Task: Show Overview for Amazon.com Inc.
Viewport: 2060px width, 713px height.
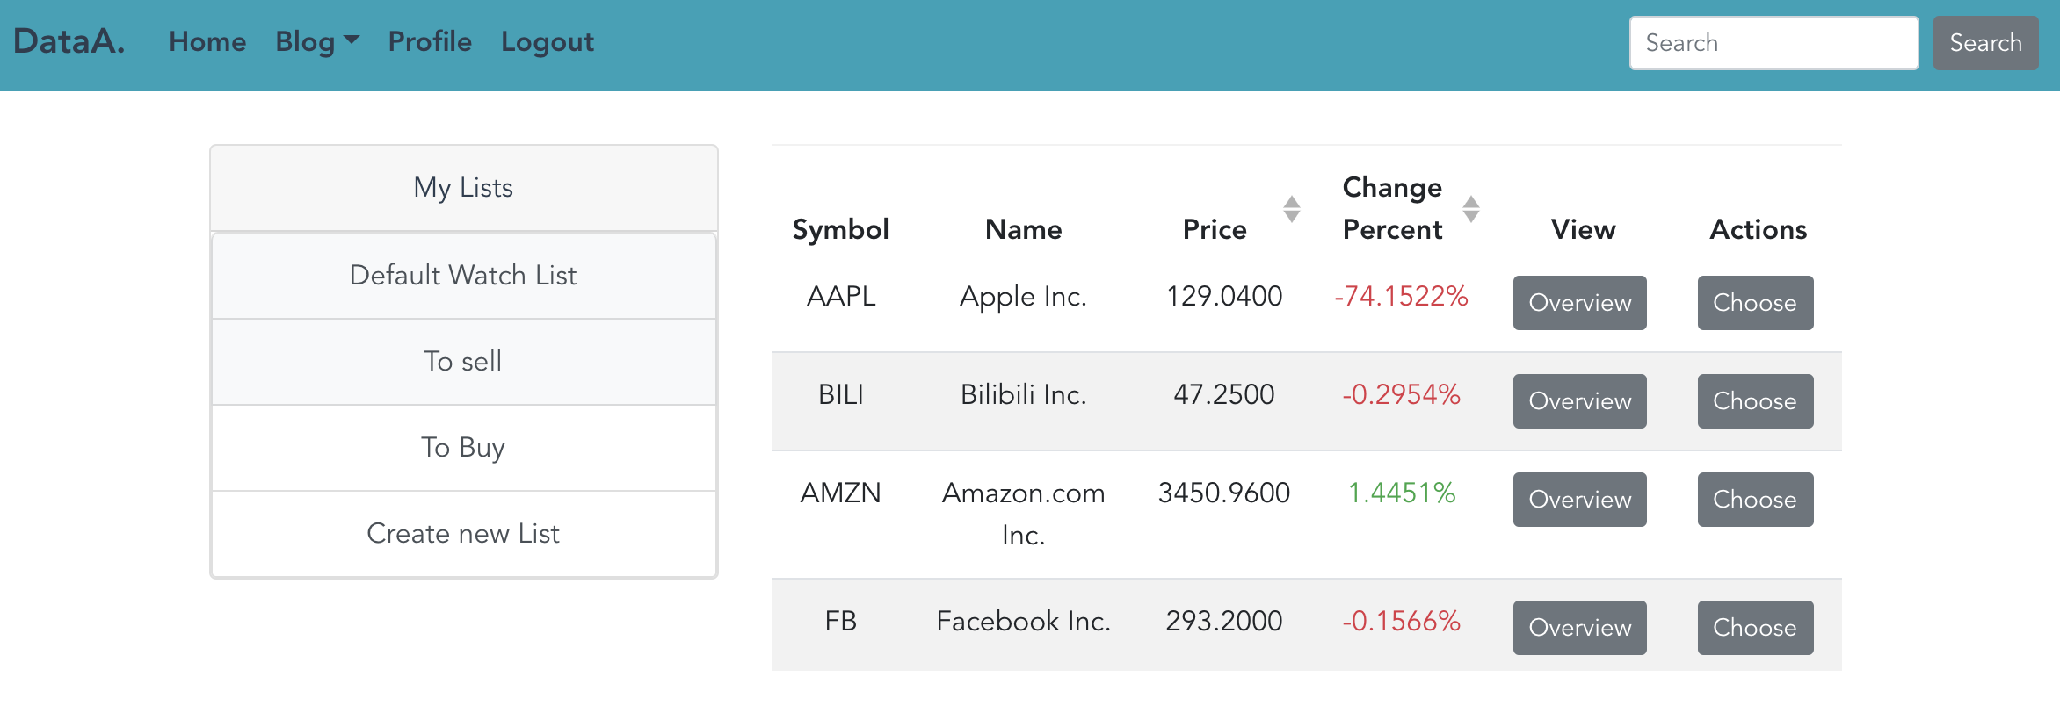Action: (1579, 500)
